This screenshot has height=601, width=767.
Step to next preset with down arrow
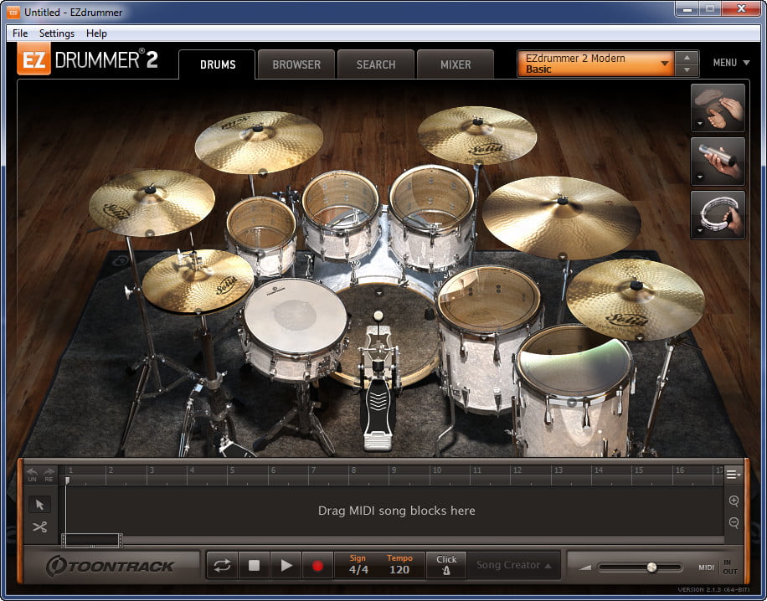point(687,70)
